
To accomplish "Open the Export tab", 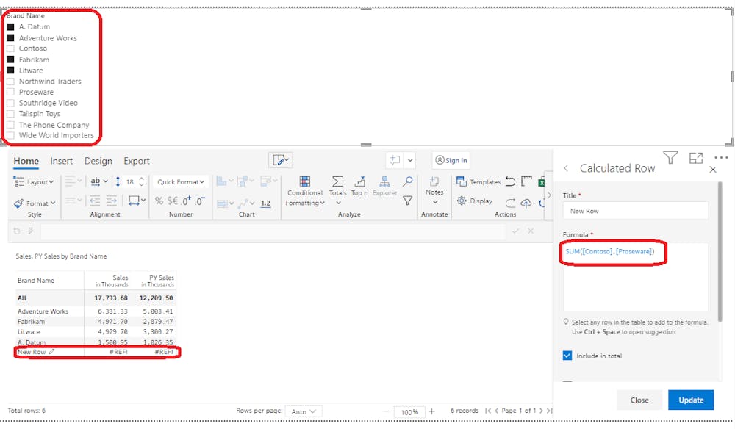I will (137, 161).
